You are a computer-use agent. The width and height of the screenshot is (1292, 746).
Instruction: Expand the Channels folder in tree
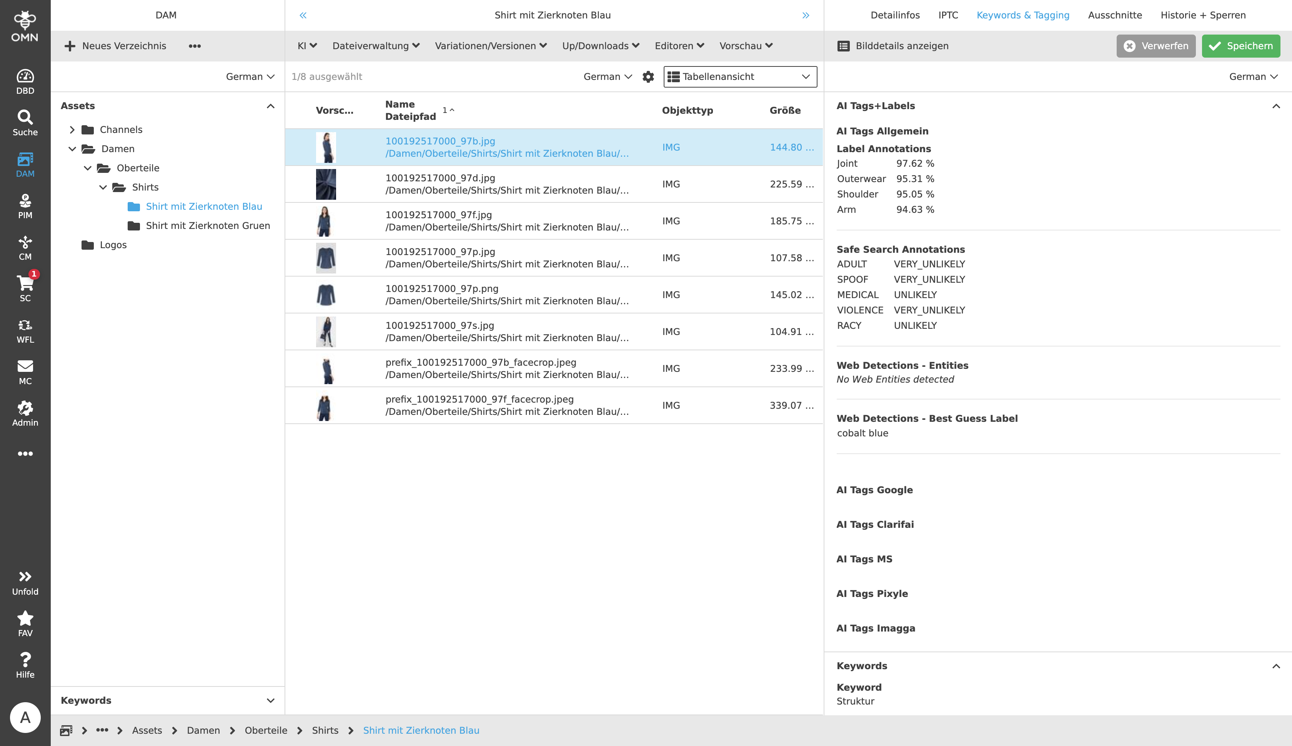point(72,129)
